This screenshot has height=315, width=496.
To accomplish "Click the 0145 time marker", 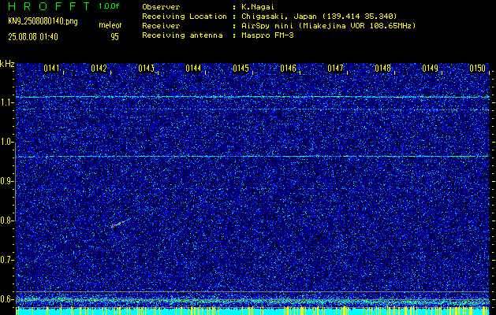I will (241, 69).
